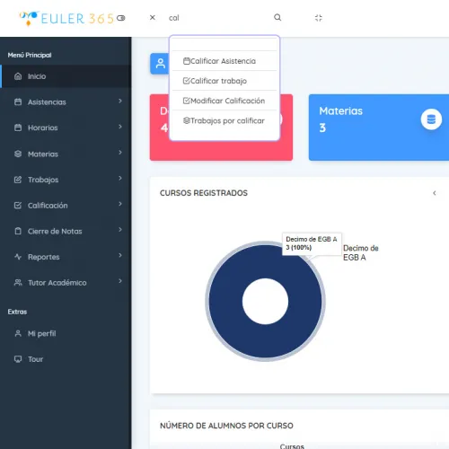Image resolution: width=449 pixels, height=449 pixels.
Task: Click the 'Decimo de EGB A 3 (100%)' tooltip
Action: pos(312,243)
